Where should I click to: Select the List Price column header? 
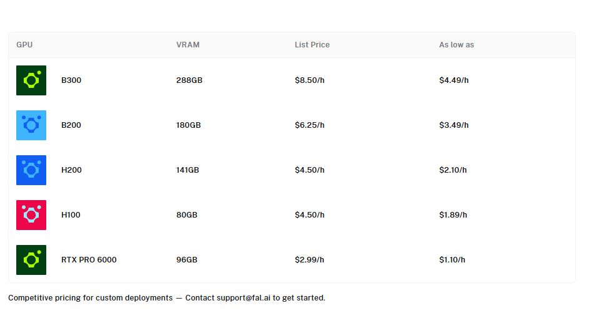pos(312,45)
